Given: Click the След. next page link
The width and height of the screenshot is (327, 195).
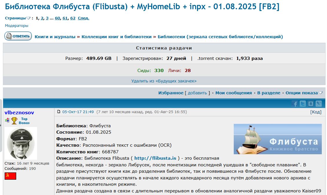Looking at the screenshot, I should (x=83, y=18).
